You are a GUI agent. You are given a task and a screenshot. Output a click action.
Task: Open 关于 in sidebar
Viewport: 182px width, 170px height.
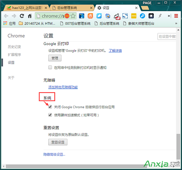(11, 78)
